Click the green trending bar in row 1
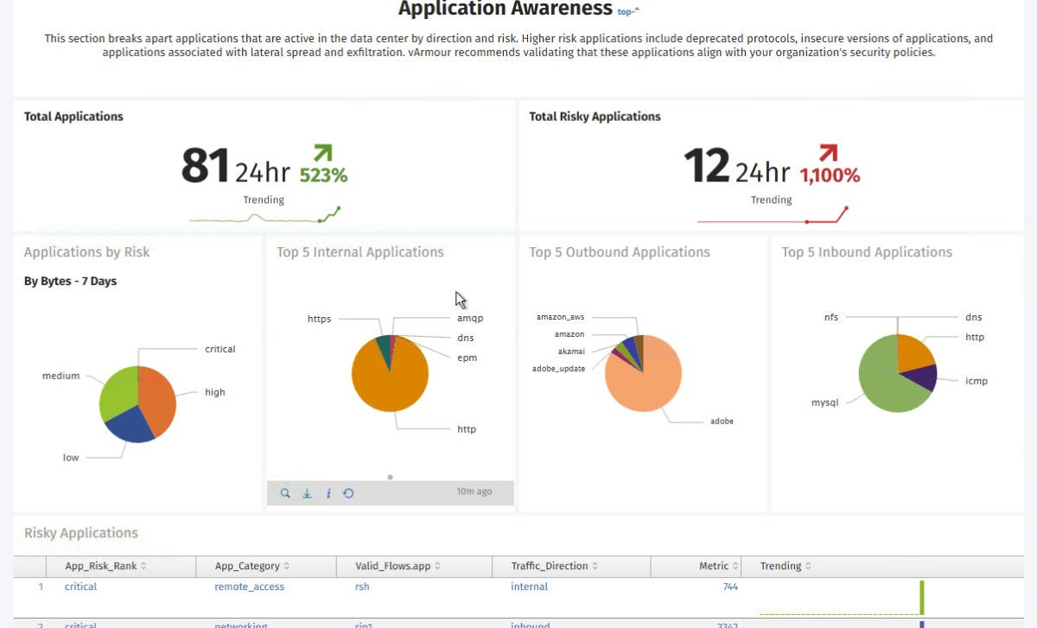The image size is (1037, 628). pyautogui.click(x=922, y=598)
